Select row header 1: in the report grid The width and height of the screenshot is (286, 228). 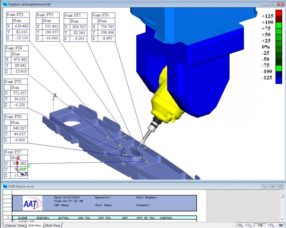(7, 218)
